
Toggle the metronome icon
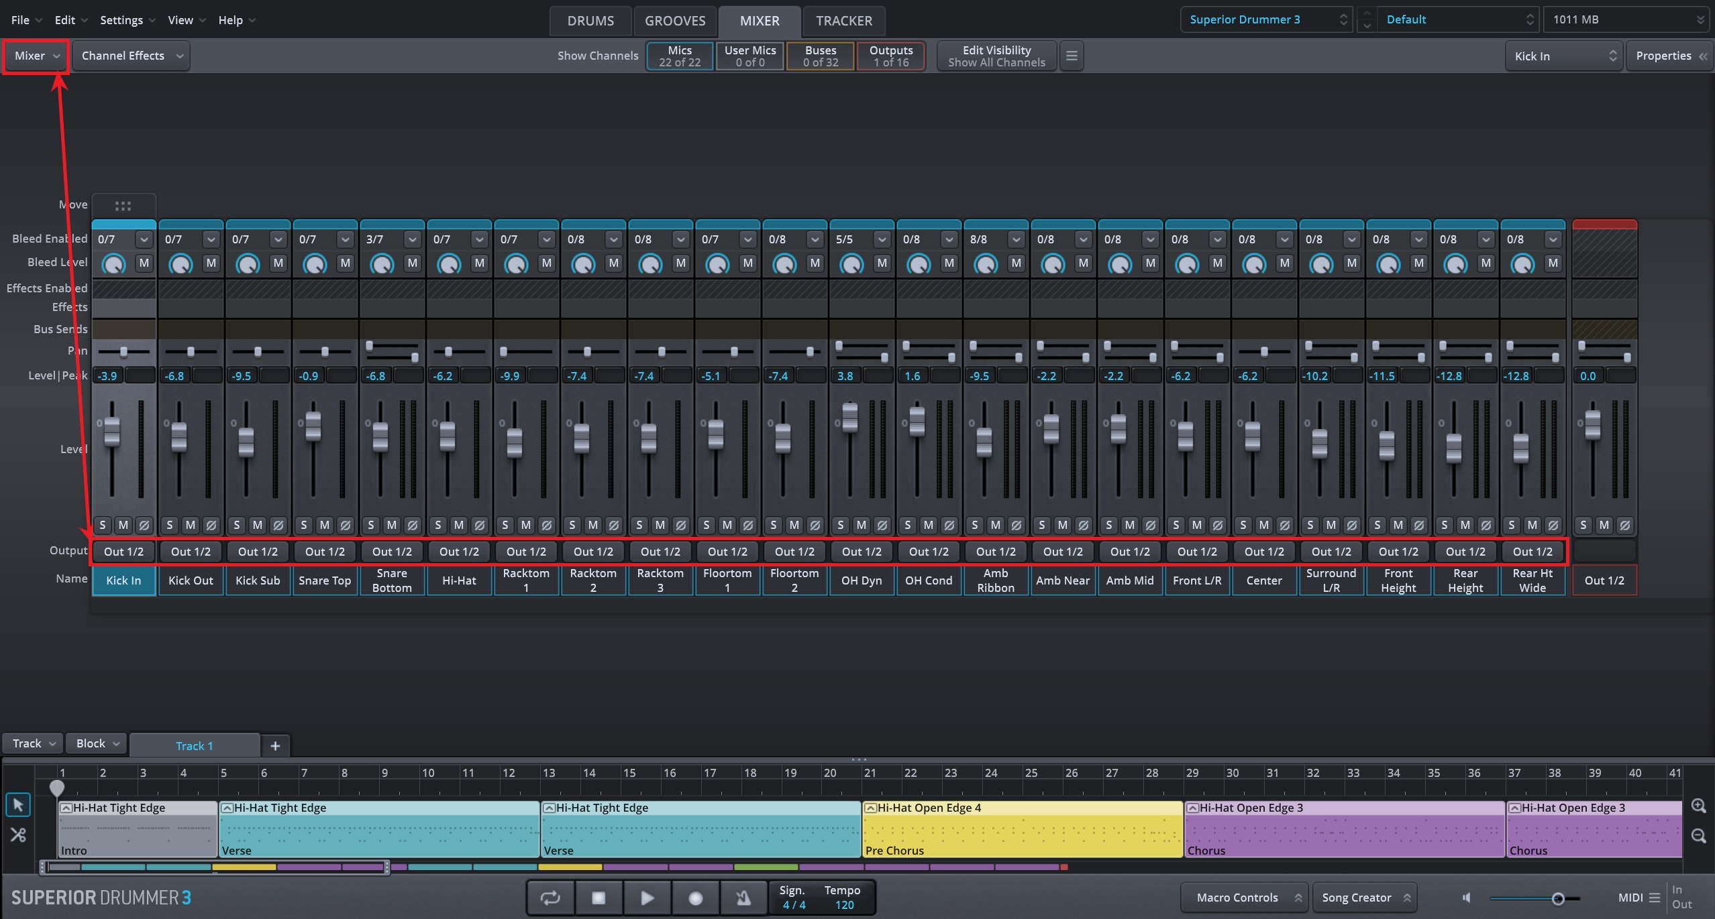[x=743, y=898]
